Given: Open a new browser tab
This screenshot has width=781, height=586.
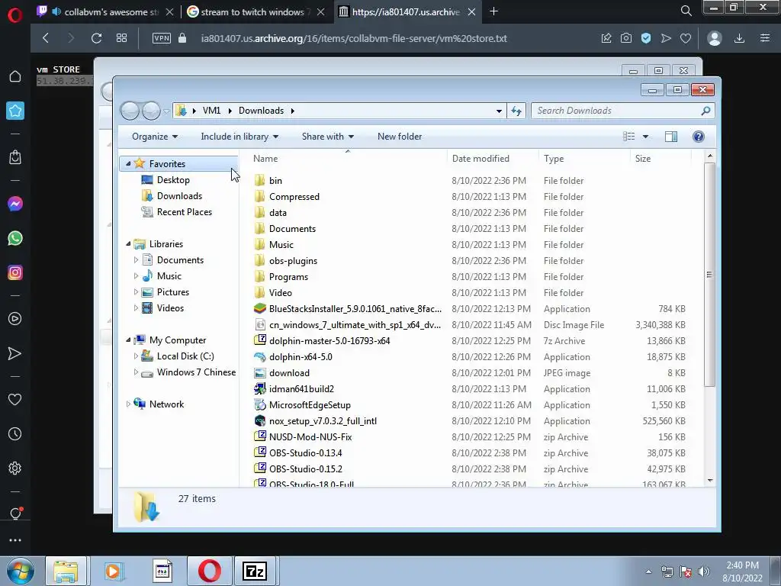Looking at the screenshot, I should tap(493, 11).
